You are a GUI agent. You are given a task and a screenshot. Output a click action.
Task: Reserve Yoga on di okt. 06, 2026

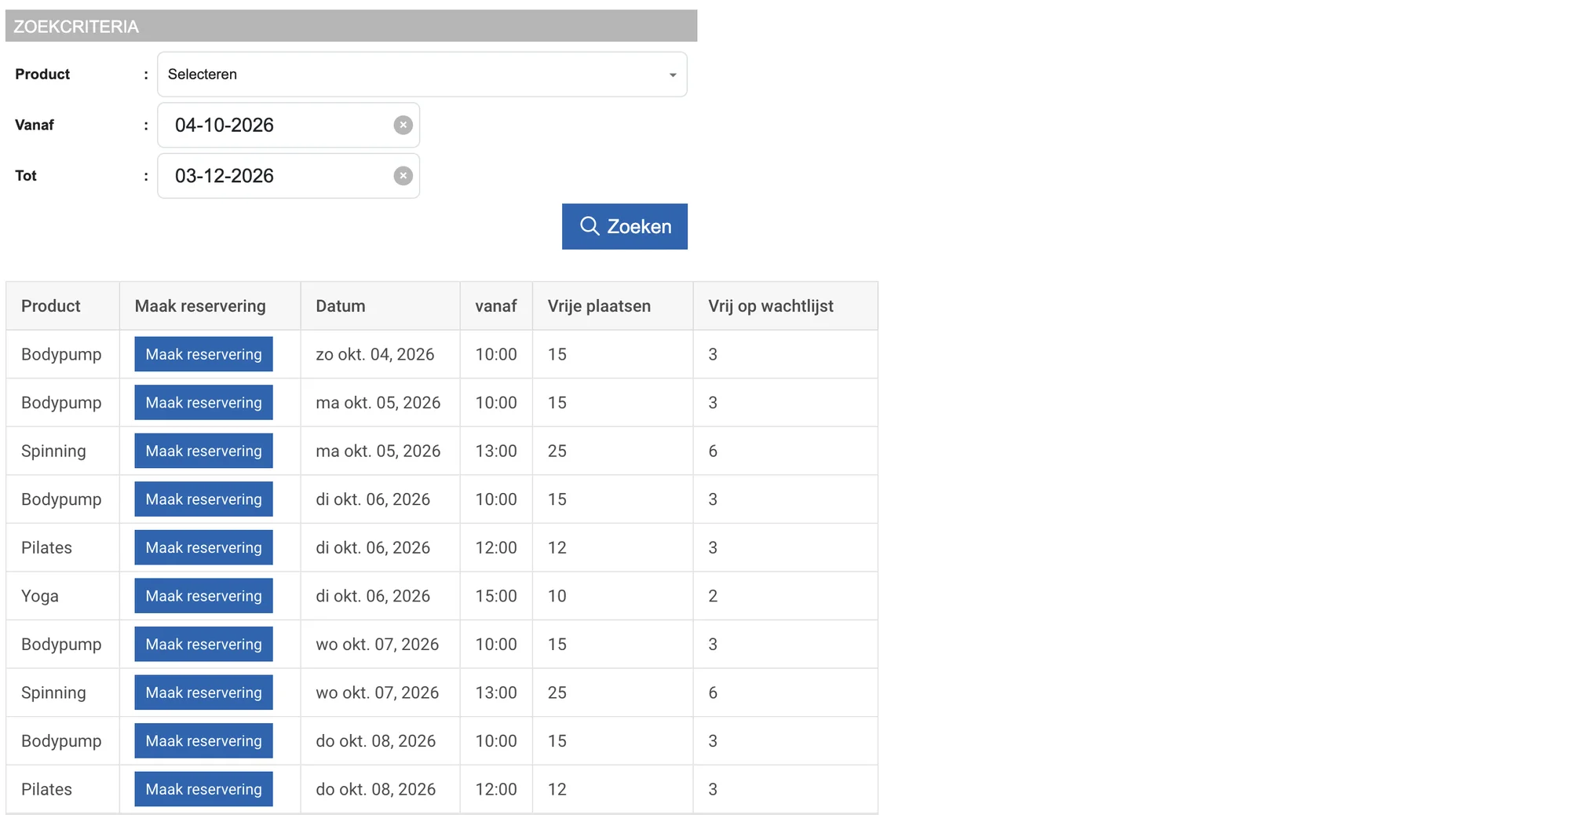(204, 596)
